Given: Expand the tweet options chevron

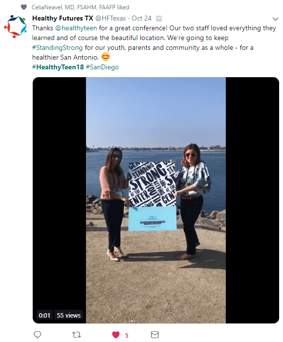Looking at the screenshot, I should coord(275,19).
